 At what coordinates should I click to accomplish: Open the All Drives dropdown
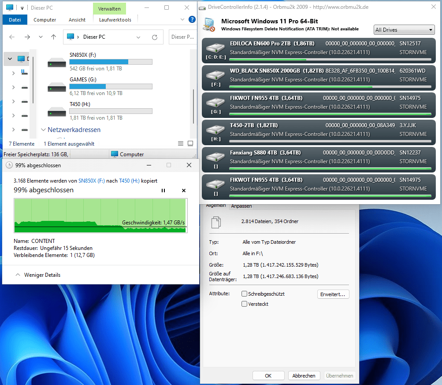(404, 30)
